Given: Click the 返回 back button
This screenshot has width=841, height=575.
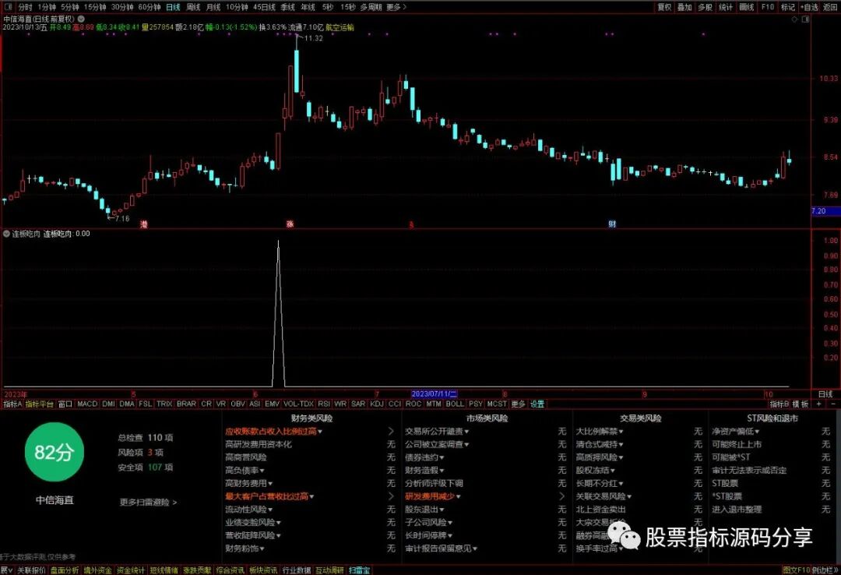Looking at the screenshot, I should tap(830, 7).
